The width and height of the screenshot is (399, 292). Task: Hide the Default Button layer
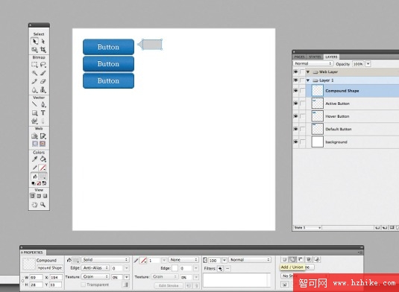pos(295,129)
